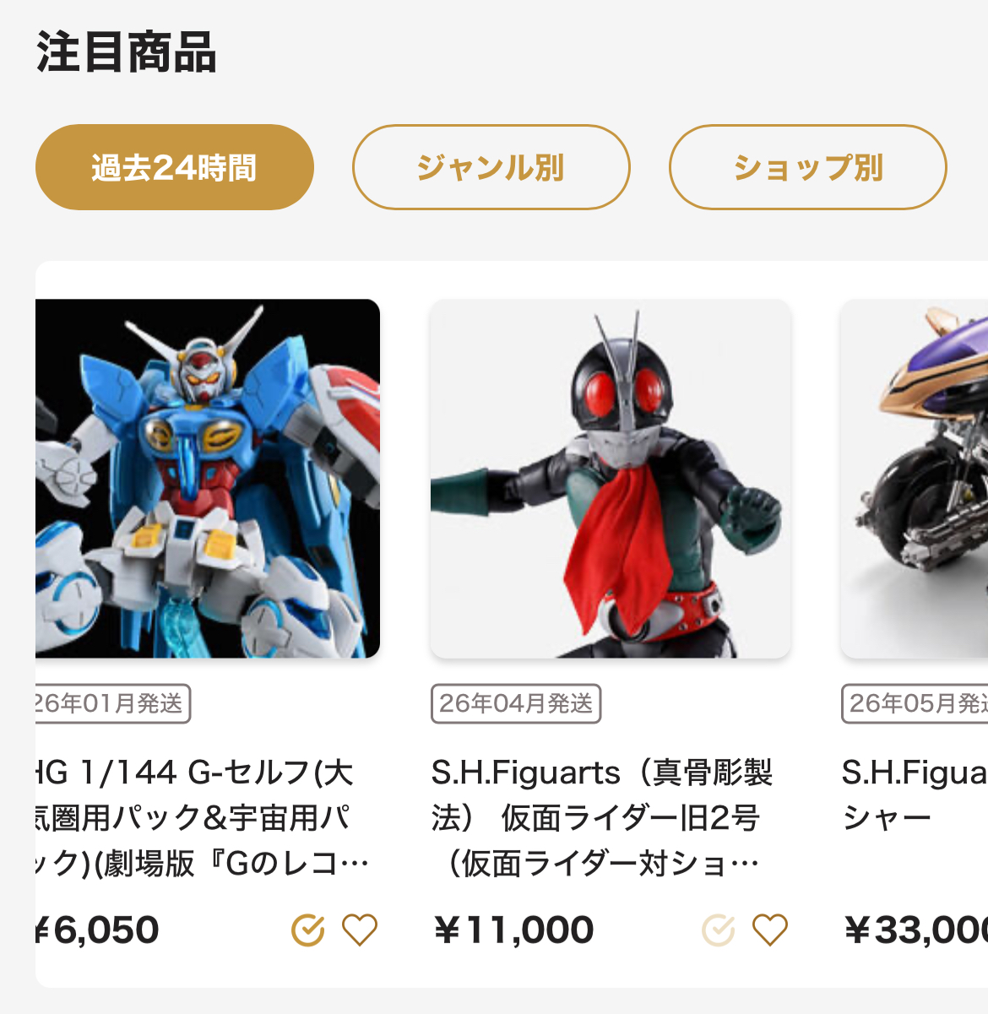Open the third S.H.Figuarts product title
Image resolution: width=988 pixels, height=1014 pixels.
tap(915, 795)
